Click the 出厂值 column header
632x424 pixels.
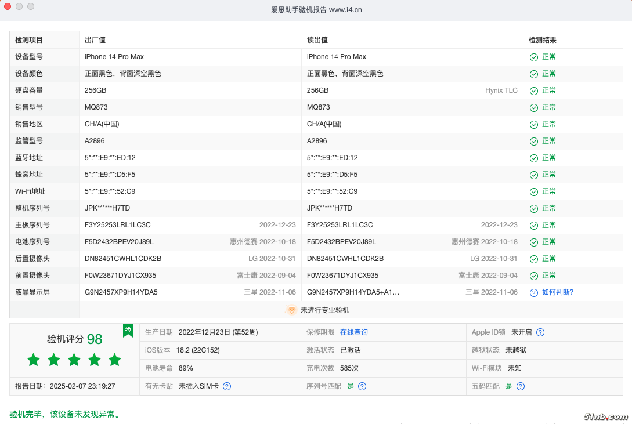pyautogui.click(x=95, y=40)
